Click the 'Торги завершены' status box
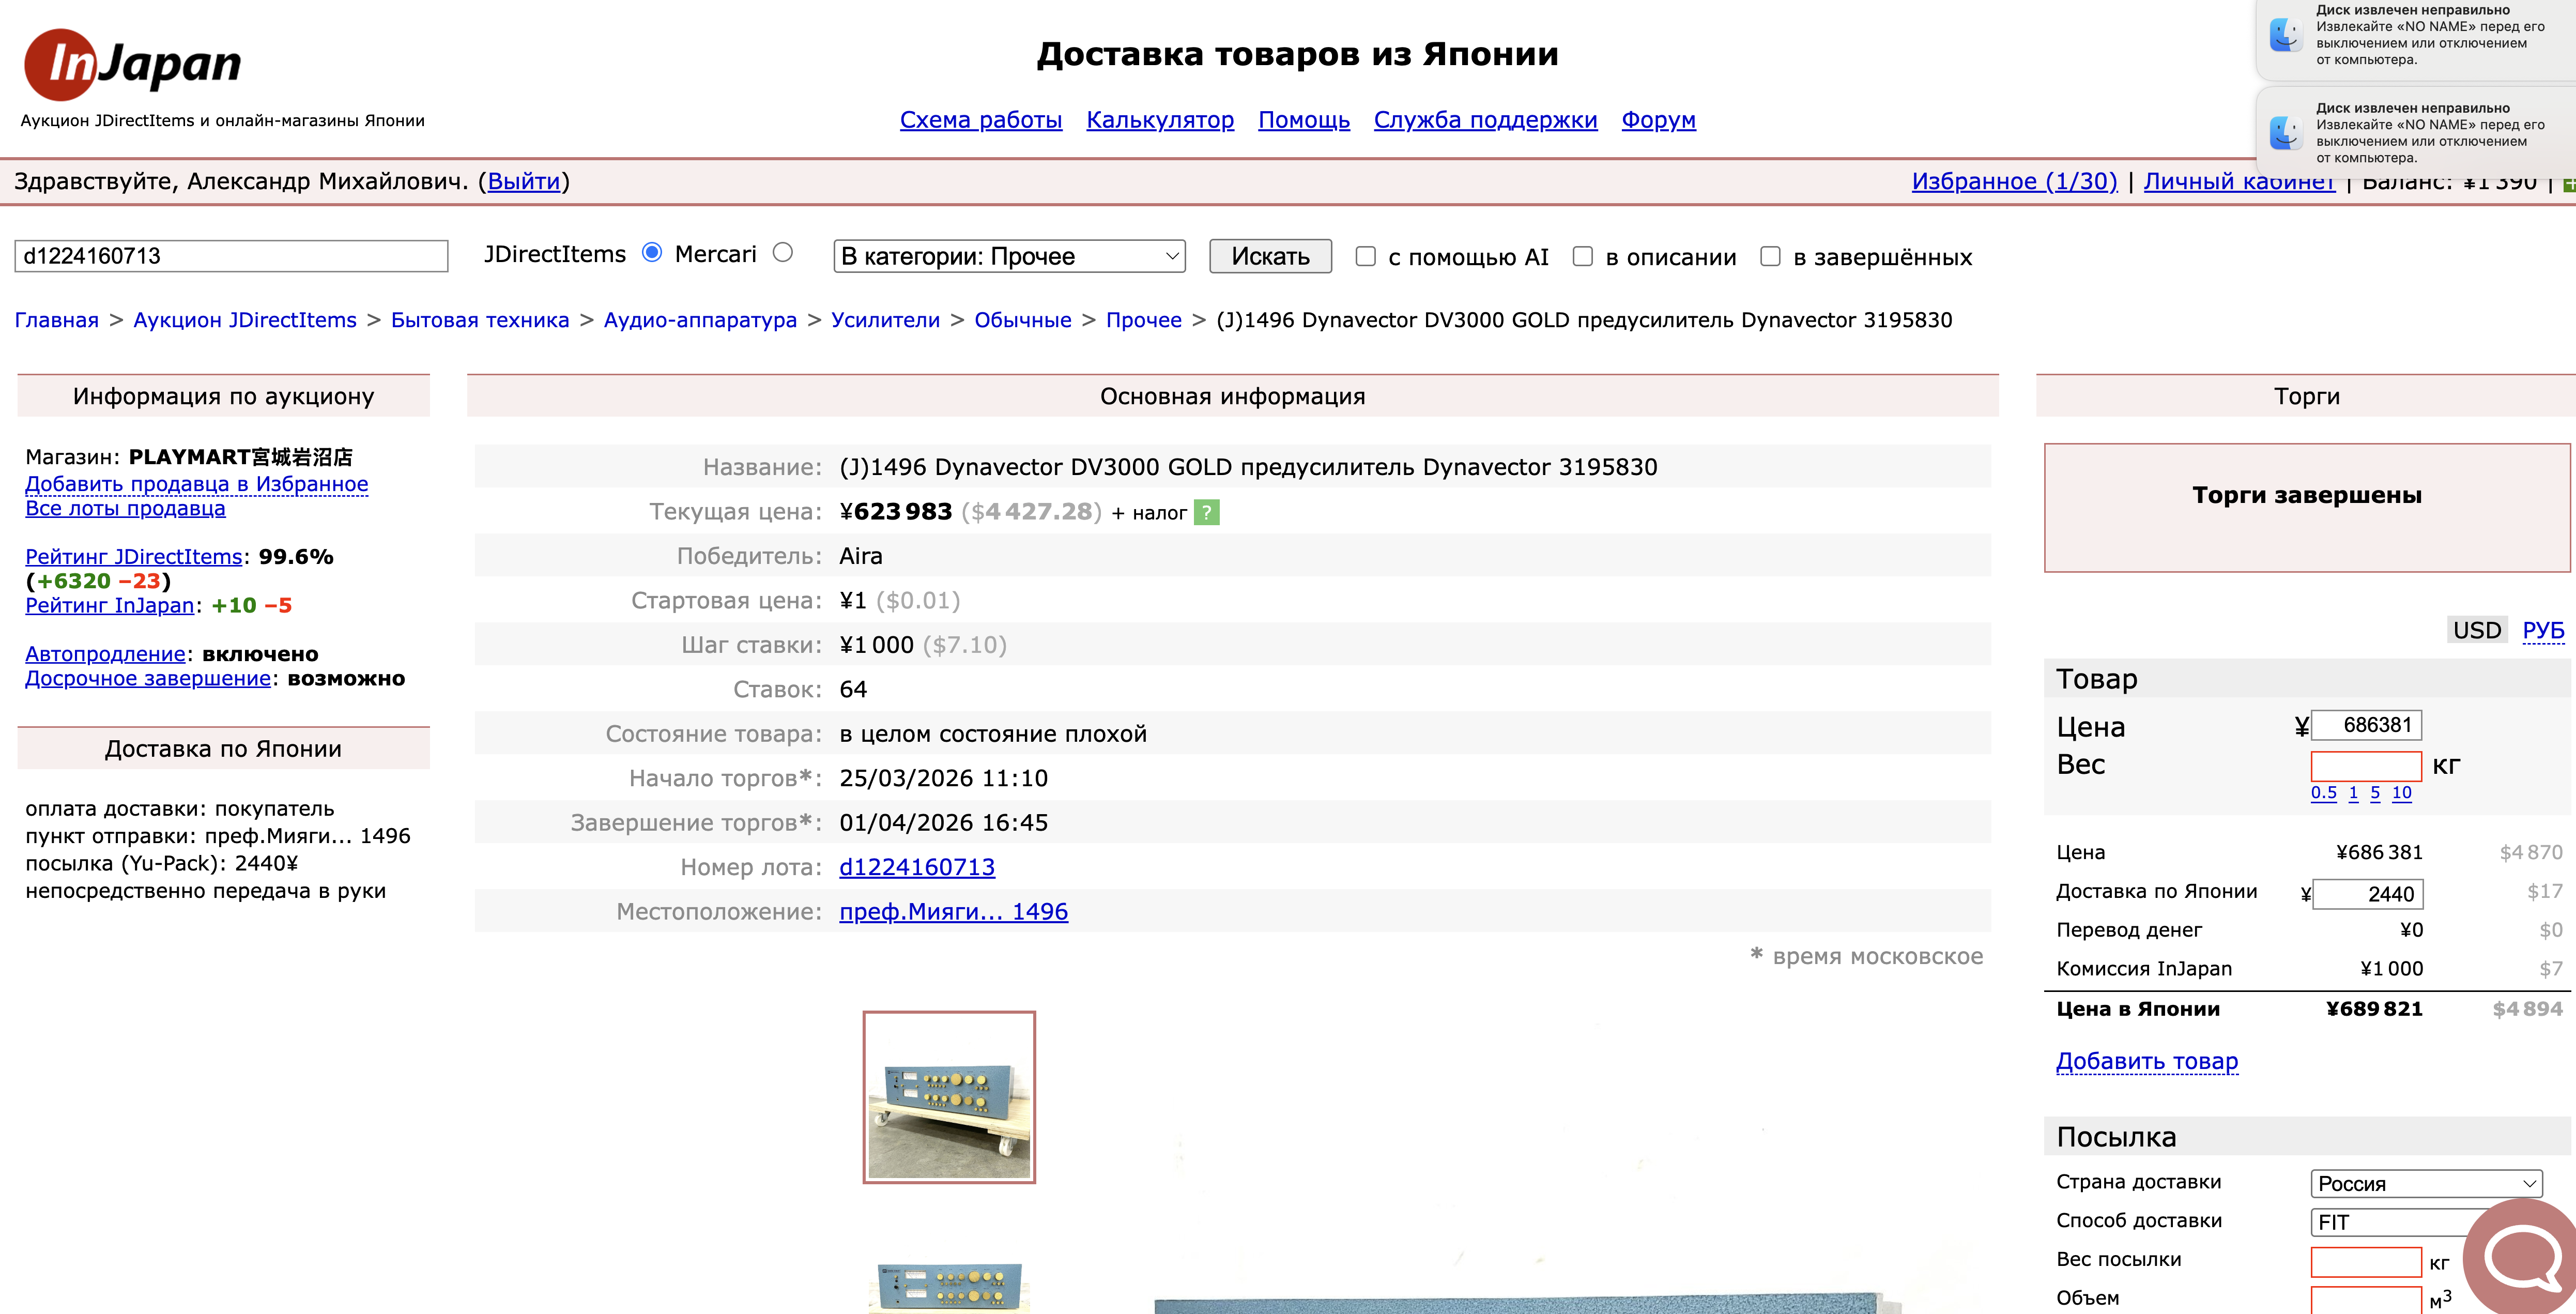The width and height of the screenshot is (2576, 1314). pyautogui.click(x=2307, y=508)
